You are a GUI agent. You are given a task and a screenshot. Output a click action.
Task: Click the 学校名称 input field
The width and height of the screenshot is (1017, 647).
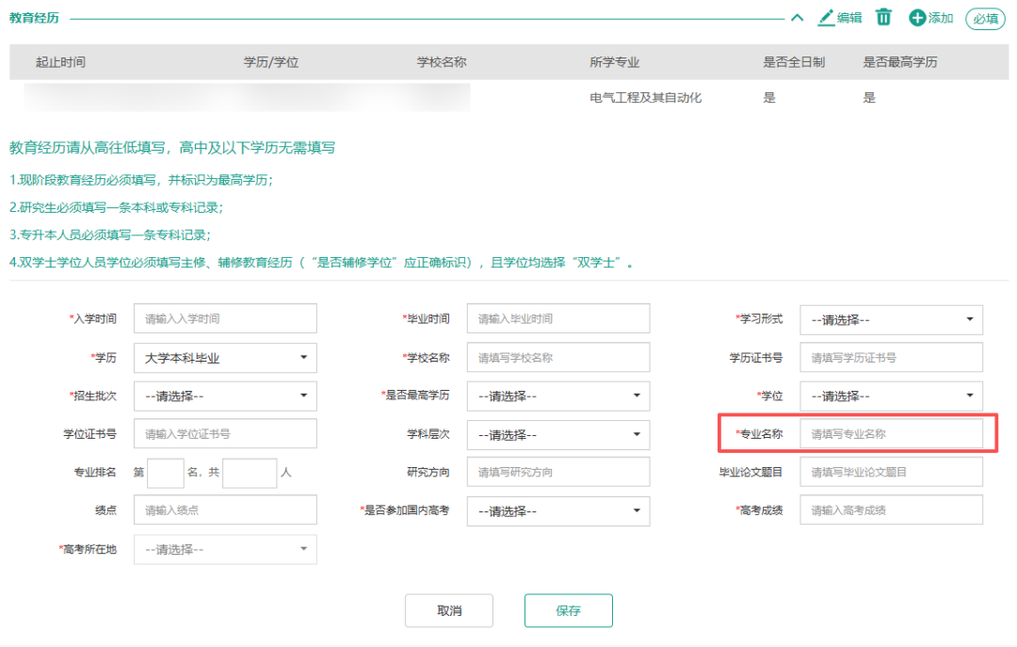tap(557, 358)
